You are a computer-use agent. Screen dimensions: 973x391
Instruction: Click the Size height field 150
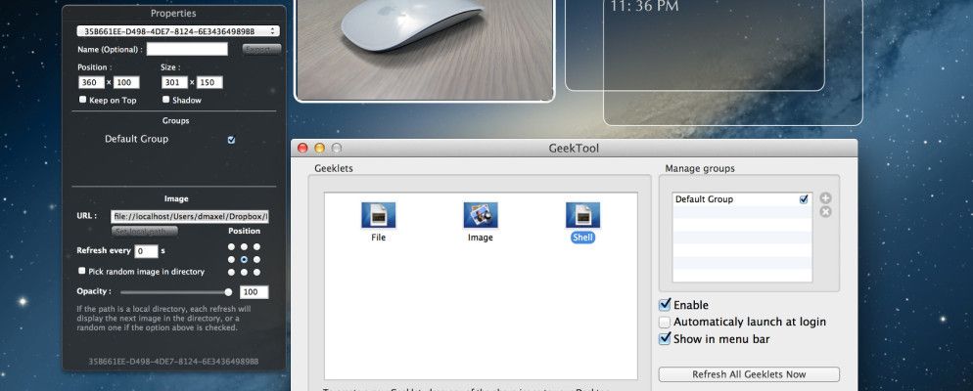tap(209, 82)
